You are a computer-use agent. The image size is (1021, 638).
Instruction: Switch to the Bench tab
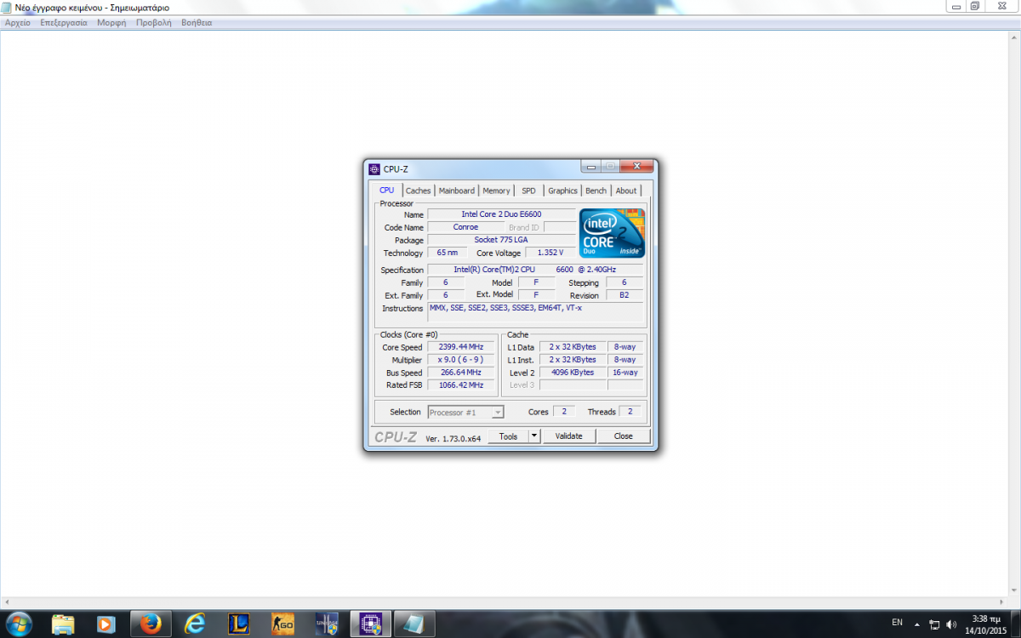click(x=596, y=191)
